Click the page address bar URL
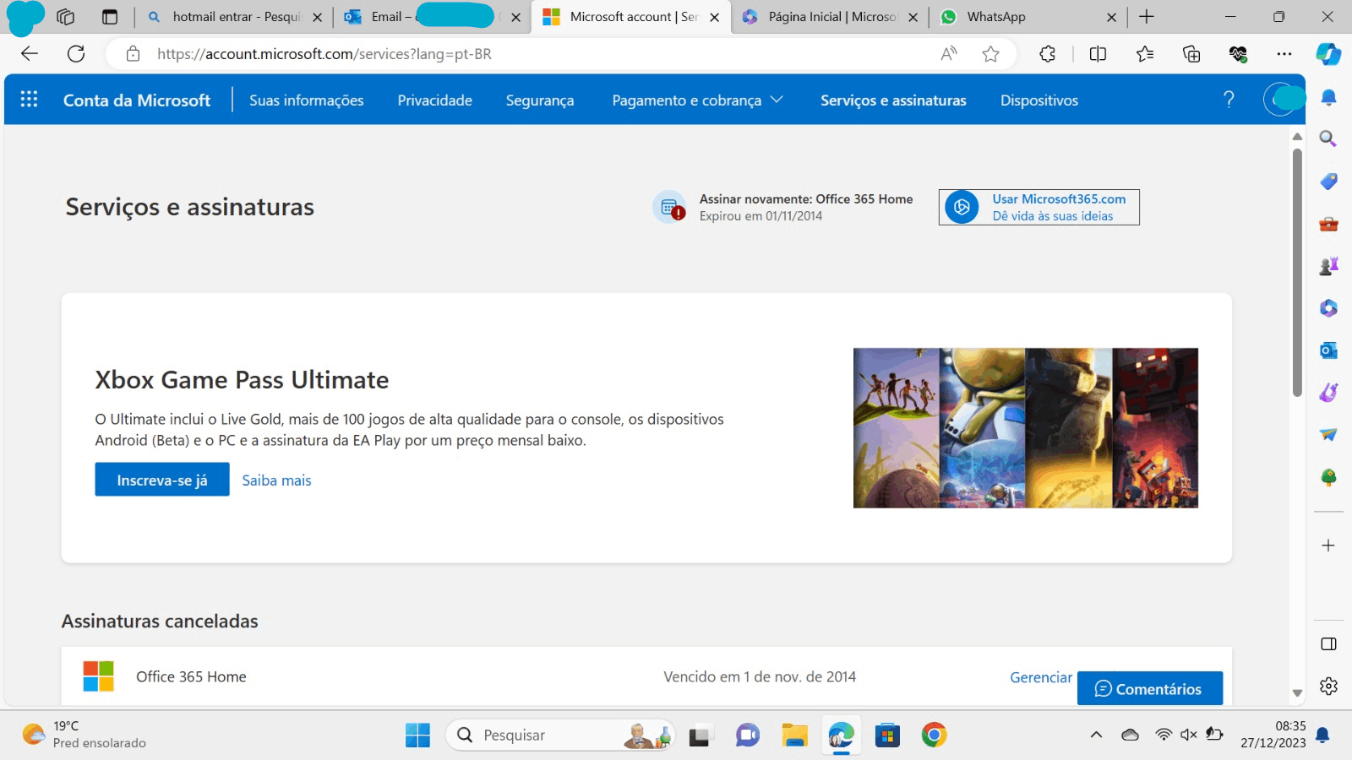Viewport: 1352px width, 760px height. coord(324,54)
